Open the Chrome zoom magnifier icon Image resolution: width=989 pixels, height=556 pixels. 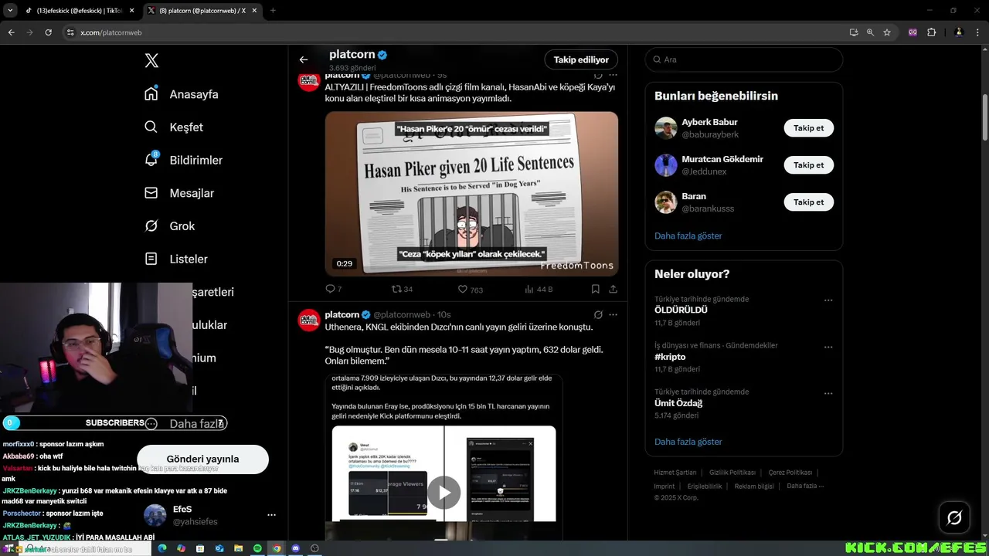[870, 32]
